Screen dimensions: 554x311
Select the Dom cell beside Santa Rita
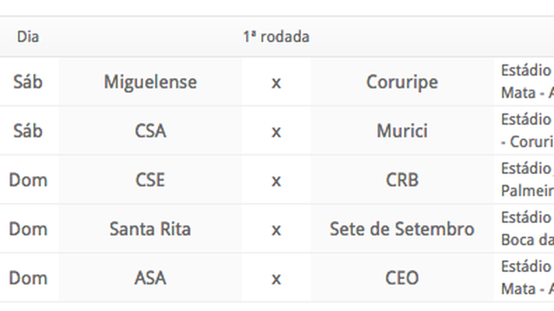tap(28, 229)
